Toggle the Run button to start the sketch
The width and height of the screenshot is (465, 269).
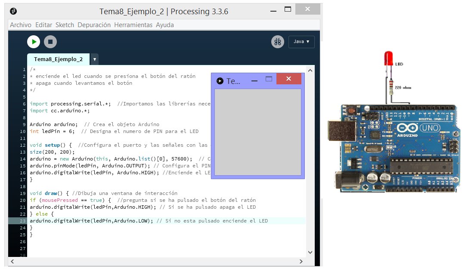click(x=33, y=41)
